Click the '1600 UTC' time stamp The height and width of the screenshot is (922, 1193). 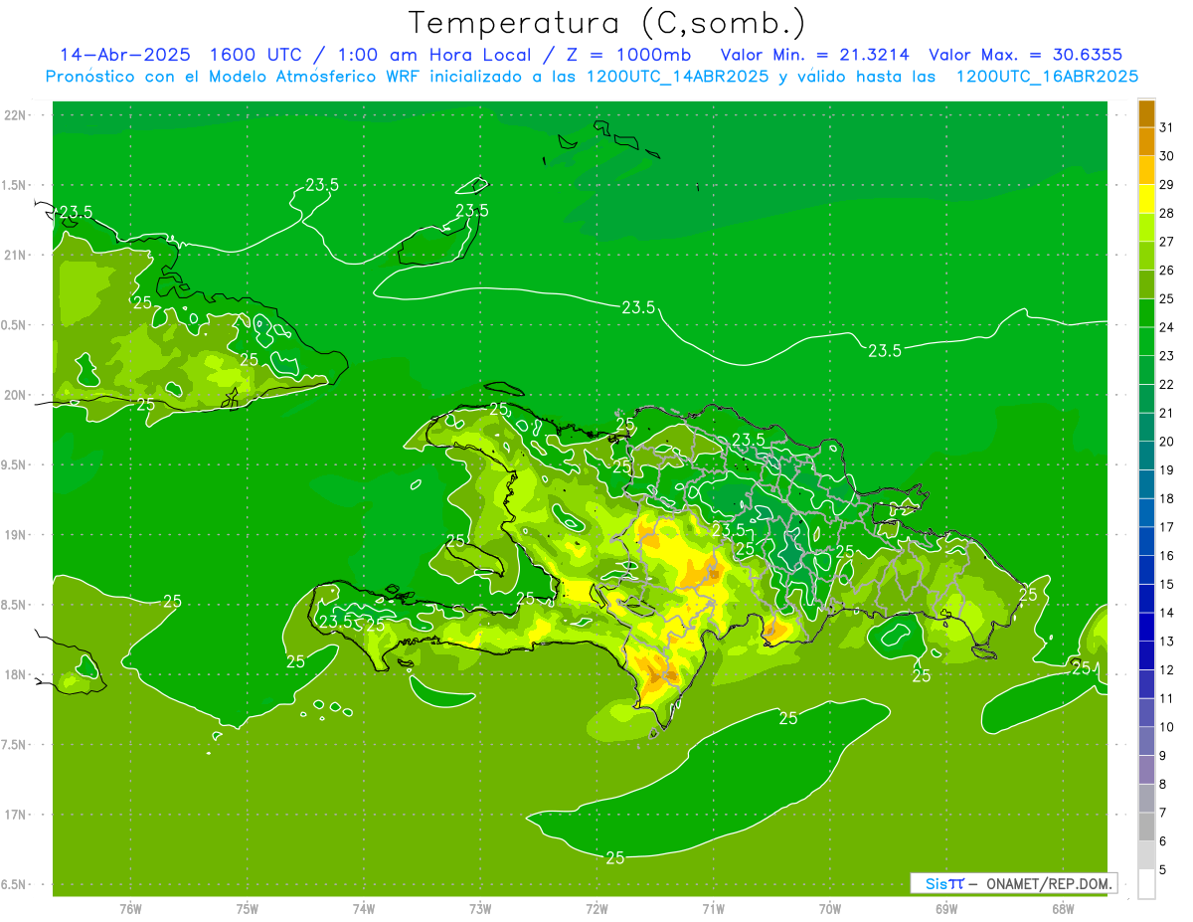(257, 54)
